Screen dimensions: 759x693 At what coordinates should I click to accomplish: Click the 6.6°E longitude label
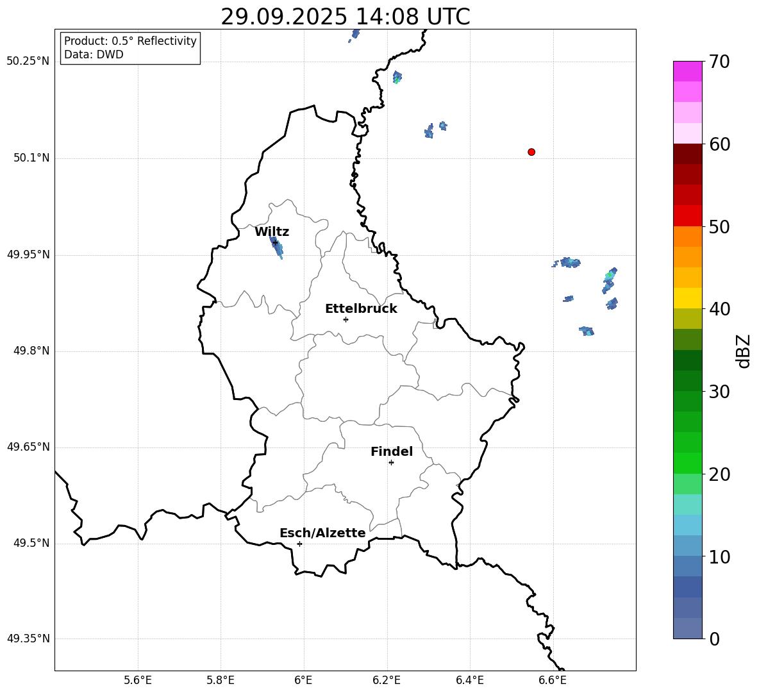point(553,680)
